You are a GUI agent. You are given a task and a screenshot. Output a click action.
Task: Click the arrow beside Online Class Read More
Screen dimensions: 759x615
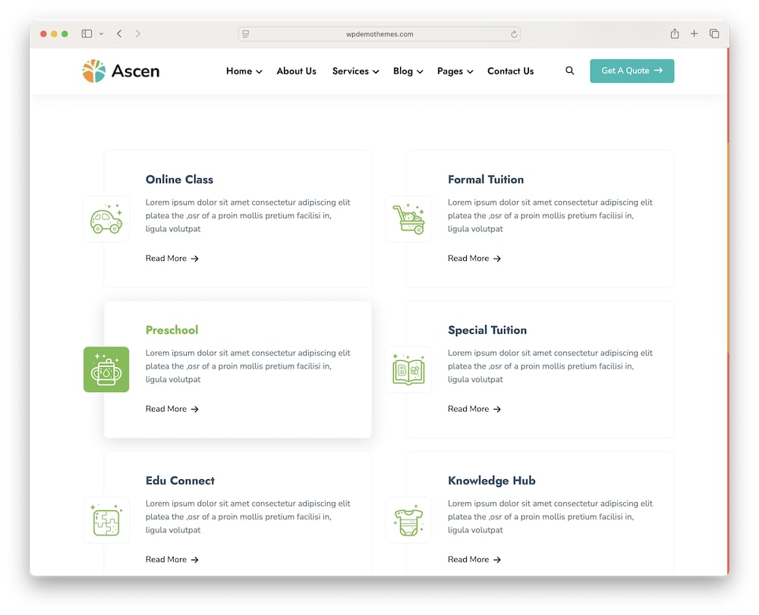coord(194,259)
